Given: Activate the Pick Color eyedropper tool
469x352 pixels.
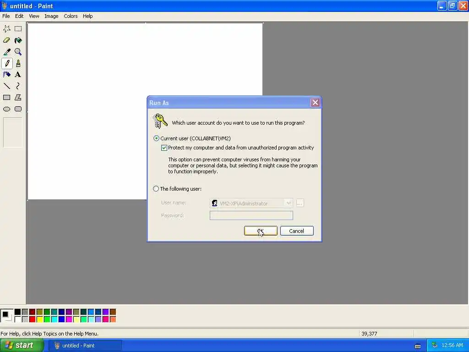Looking at the screenshot, I should (x=6, y=52).
